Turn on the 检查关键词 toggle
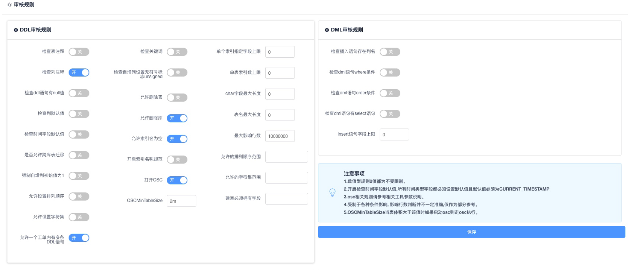Screen dimensions: 631x270 (177, 52)
